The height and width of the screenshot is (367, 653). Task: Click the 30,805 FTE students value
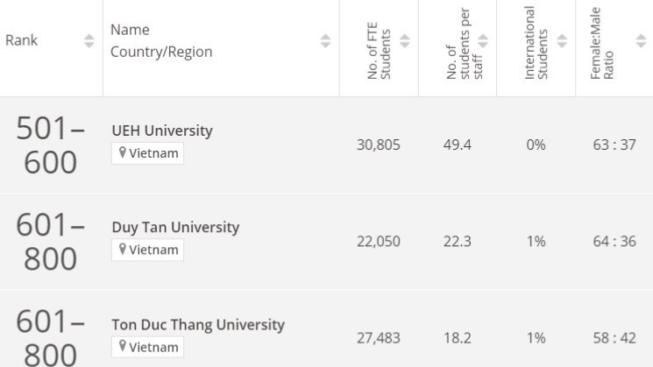378,145
